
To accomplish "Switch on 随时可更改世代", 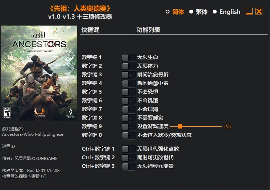I will coord(129,158).
